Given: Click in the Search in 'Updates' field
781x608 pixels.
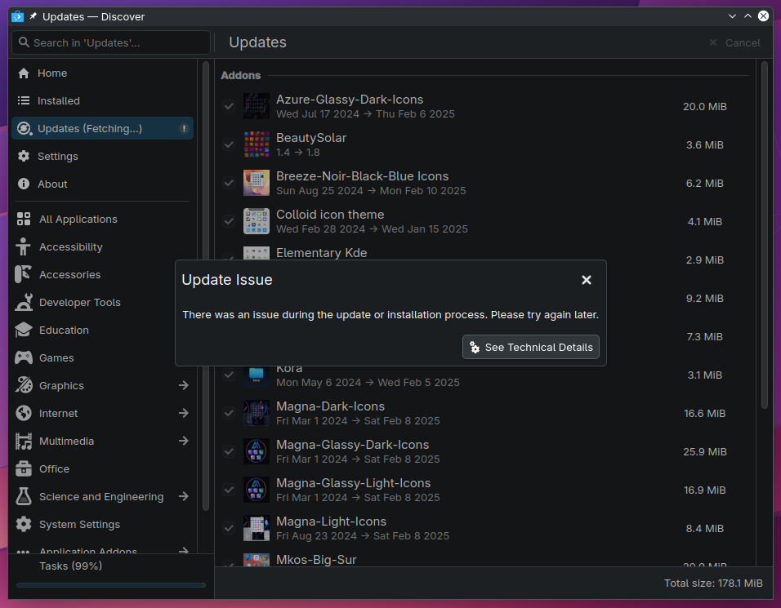Looking at the screenshot, I should pos(111,42).
